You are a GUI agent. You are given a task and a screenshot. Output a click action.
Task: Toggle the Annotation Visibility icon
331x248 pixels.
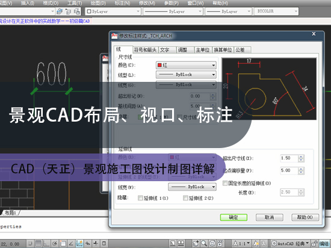click(x=256, y=243)
